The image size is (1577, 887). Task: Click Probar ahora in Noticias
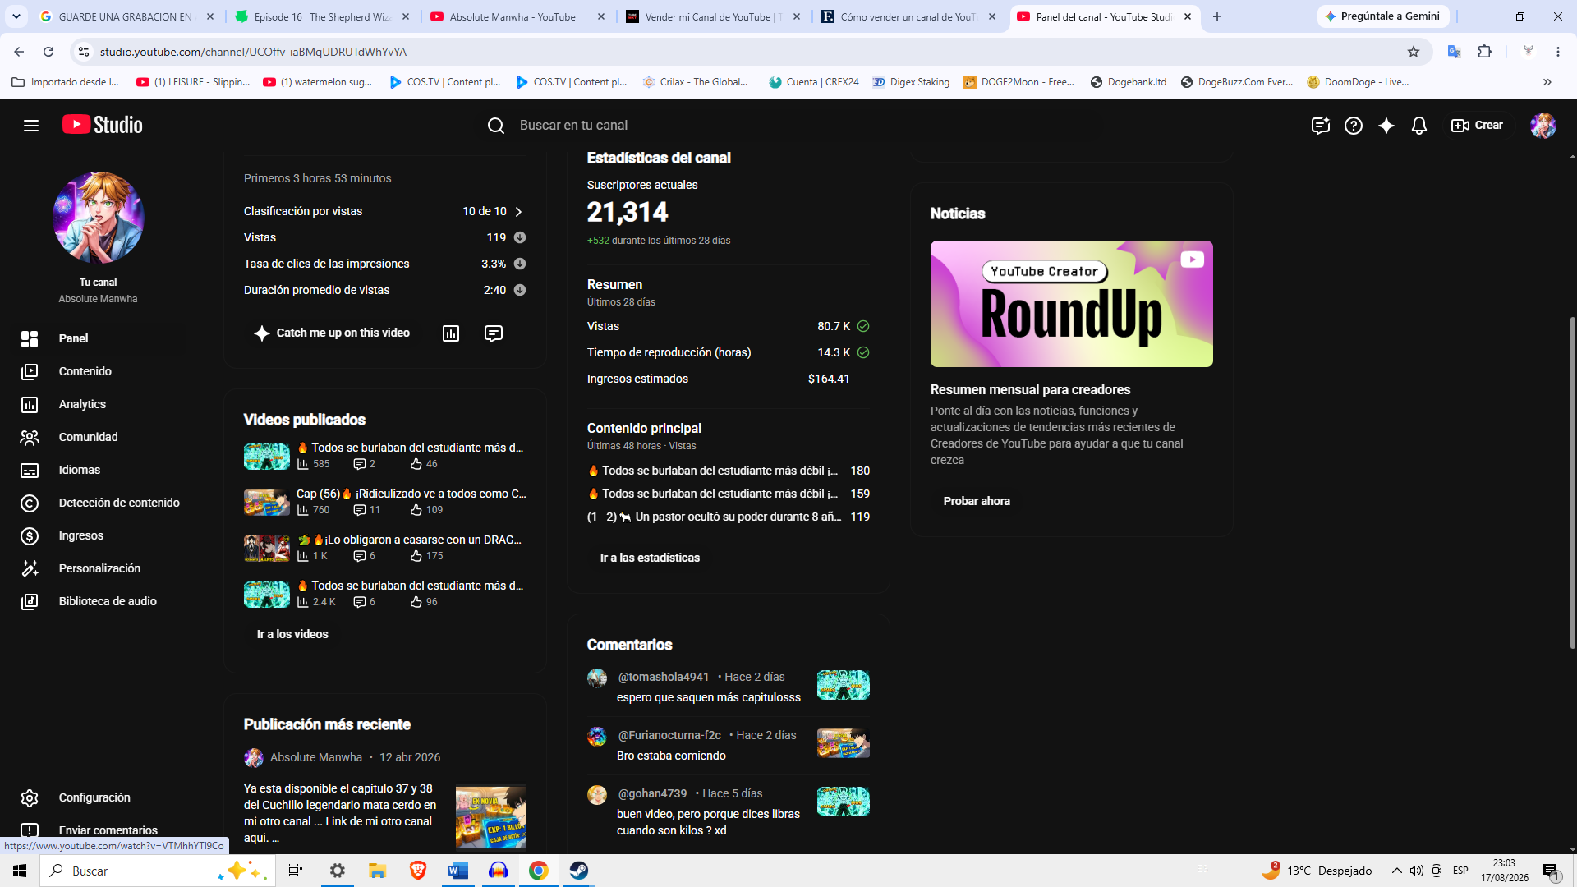coord(977,501)
